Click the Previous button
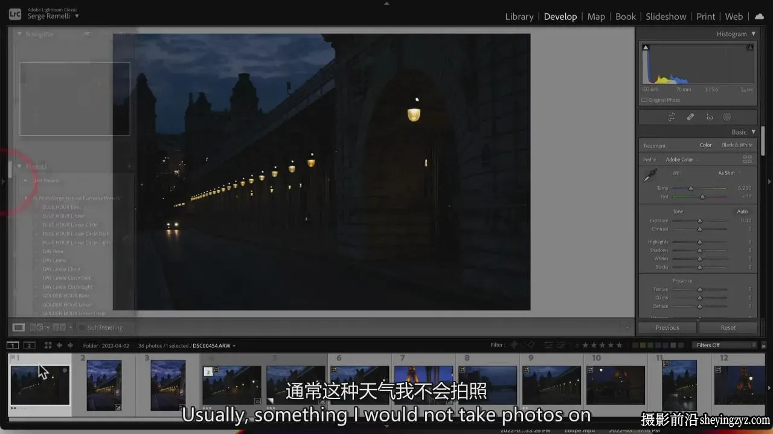773x434 pixels. tap(667, 328)
